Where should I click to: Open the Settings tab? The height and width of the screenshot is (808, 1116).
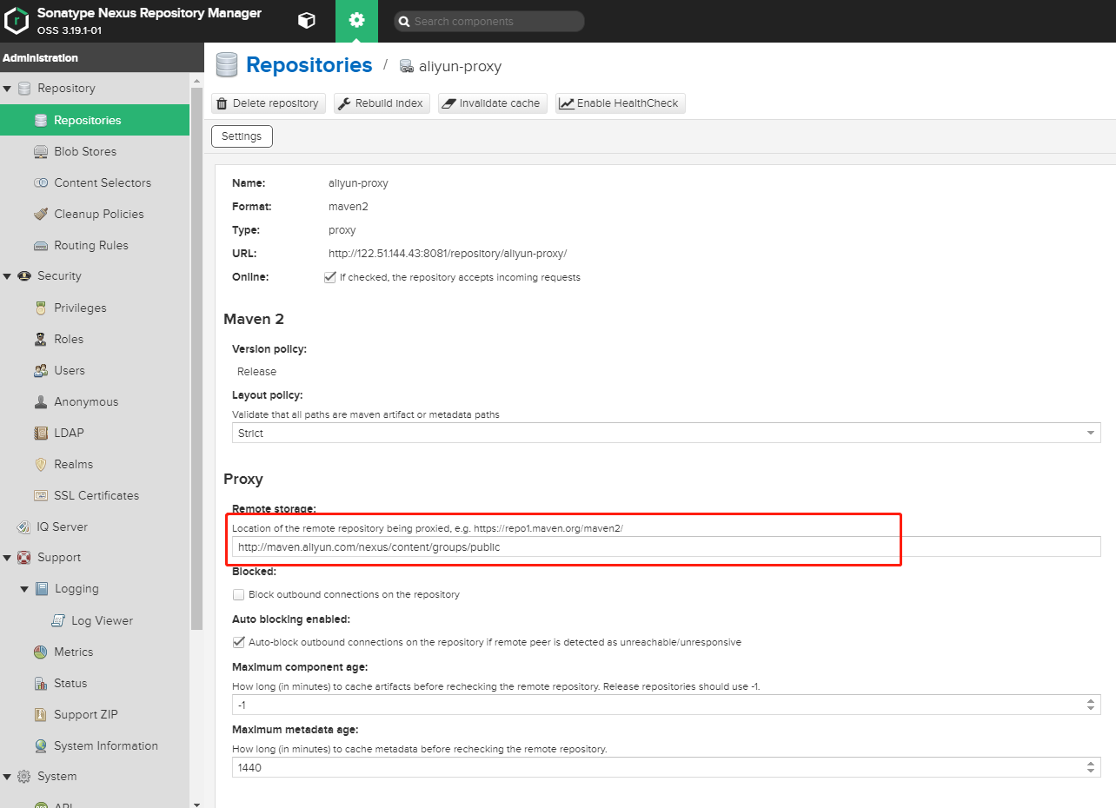click(x=242, y=136)
